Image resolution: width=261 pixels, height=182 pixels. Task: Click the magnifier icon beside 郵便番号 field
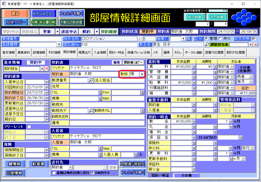tap(91, 80)
